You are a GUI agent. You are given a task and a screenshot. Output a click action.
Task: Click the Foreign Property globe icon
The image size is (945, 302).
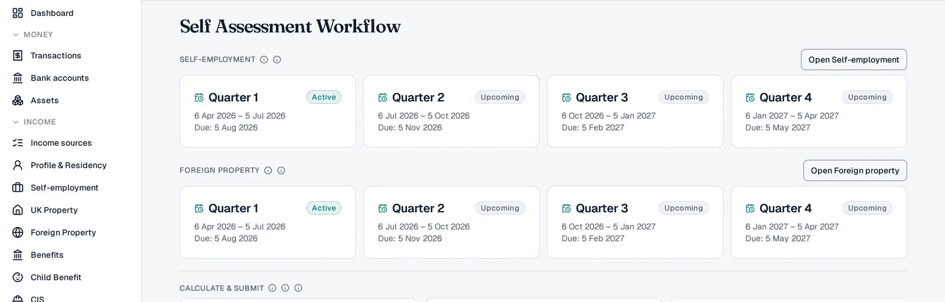point(18,232)
